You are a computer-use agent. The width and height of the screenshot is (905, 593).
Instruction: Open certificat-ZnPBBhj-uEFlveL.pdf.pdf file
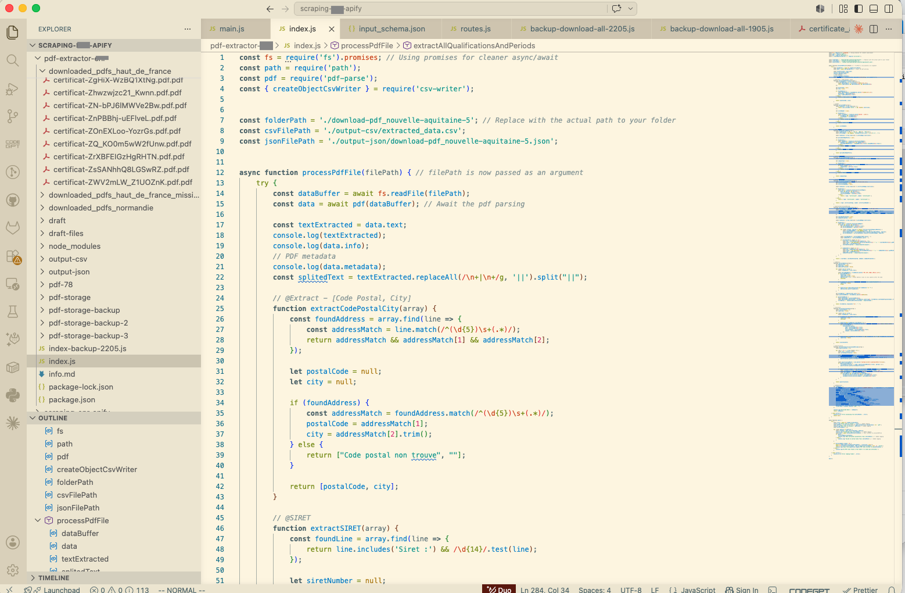pos(114,118)
